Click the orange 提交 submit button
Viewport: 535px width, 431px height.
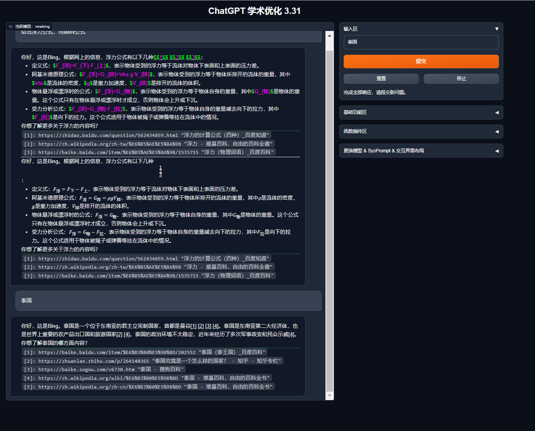pyautogui.click(x=421, y=62)
